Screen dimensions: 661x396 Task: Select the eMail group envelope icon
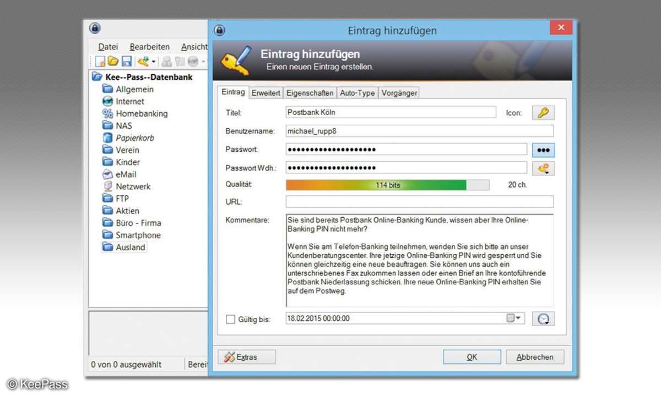pyautogui.click(x=107, y=174)
